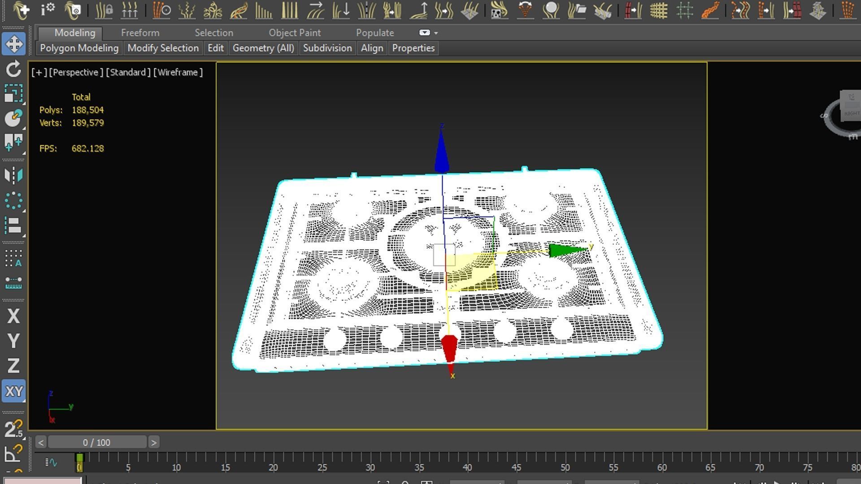Expand the ribbon options dropdown arrow

(436, 33)
